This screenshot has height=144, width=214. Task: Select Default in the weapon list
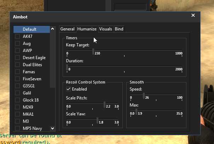click(x=32, y=29)
